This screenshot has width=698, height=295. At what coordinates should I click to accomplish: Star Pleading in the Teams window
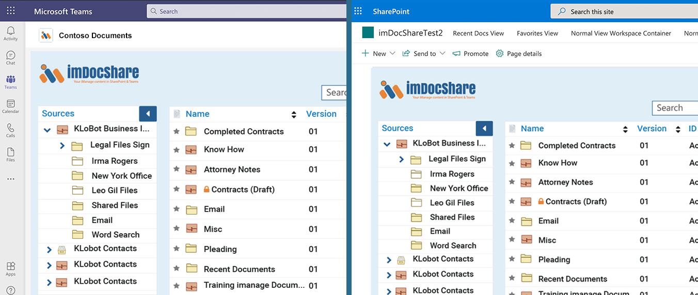pos(177,249)
